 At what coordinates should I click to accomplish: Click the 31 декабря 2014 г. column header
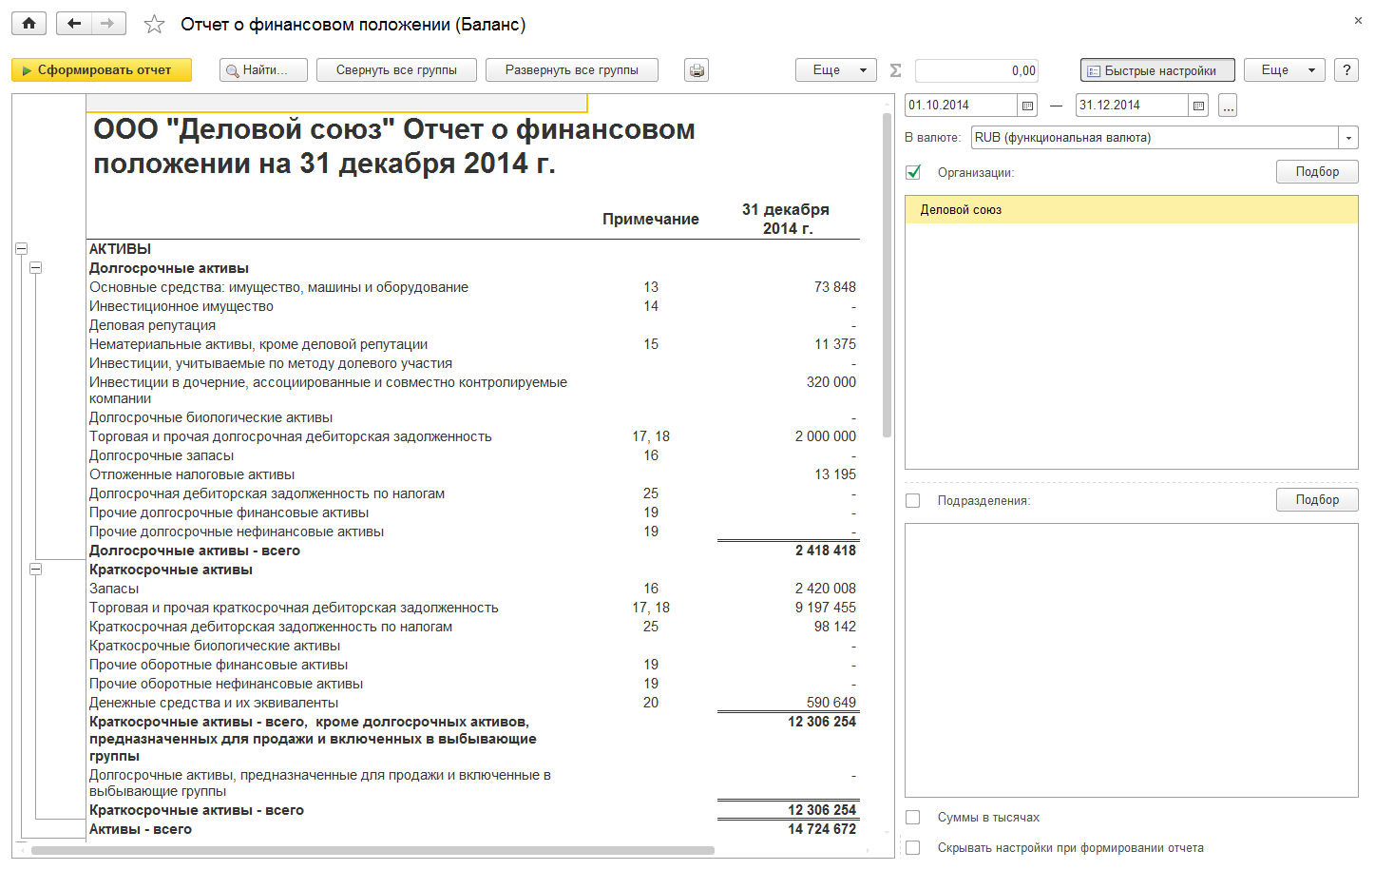point(787,219)
